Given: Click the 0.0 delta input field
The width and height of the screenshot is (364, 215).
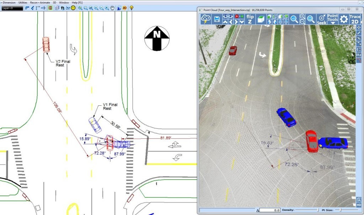Looking at the screenshot, I should (x=270, y=210).
